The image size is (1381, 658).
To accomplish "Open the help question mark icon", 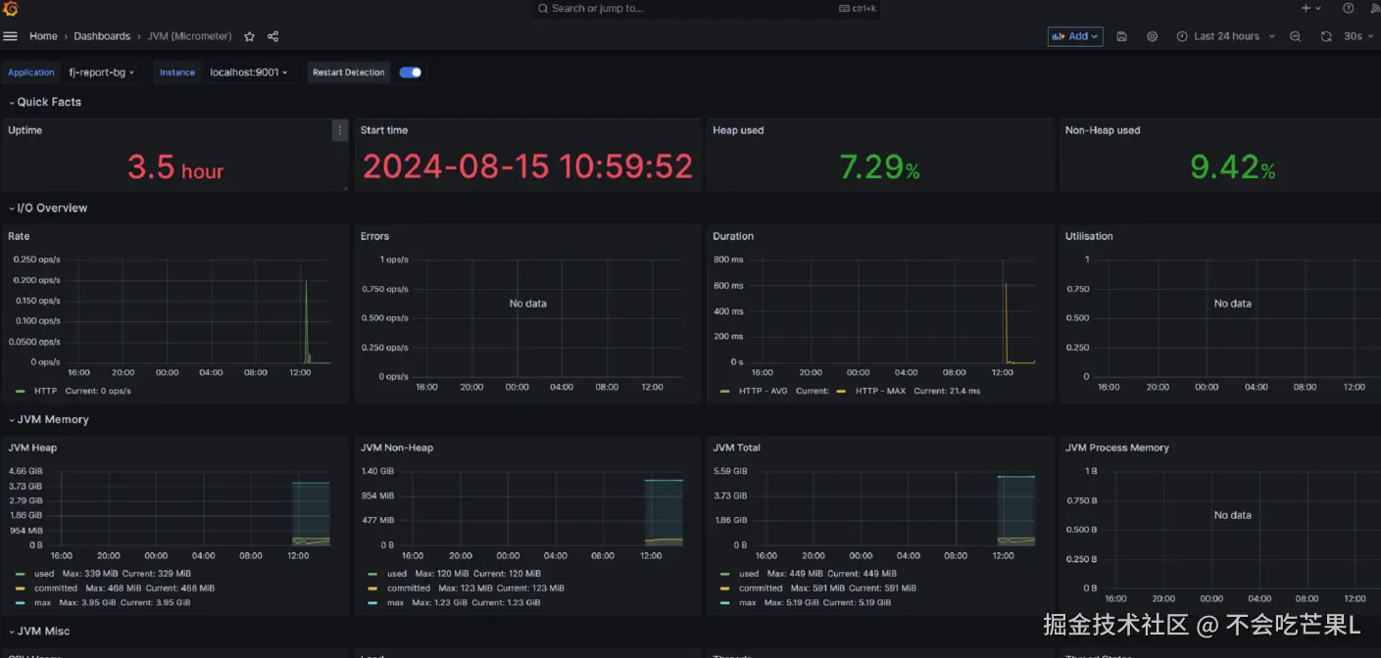I will (1349, 8).
